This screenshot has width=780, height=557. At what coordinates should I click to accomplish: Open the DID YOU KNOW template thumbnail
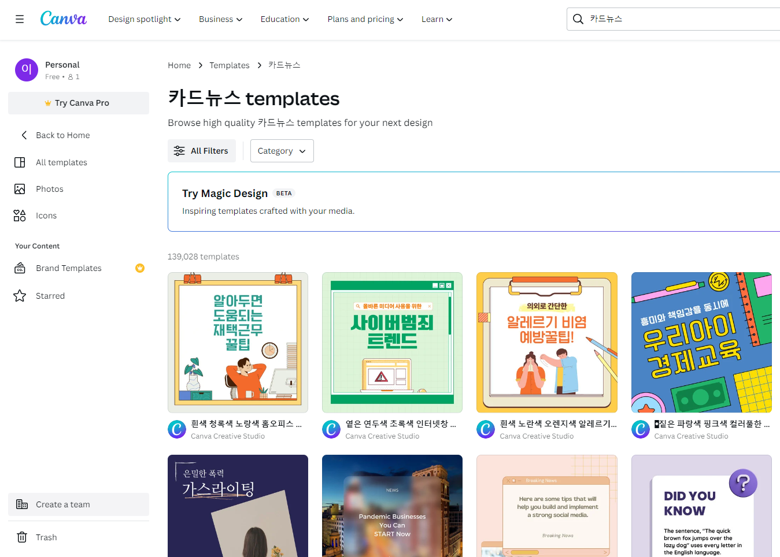tap(701, 506)
